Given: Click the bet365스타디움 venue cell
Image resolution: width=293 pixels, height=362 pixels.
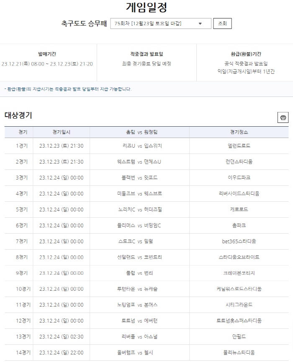Looking at the screenshot, I should pos(239,242).
